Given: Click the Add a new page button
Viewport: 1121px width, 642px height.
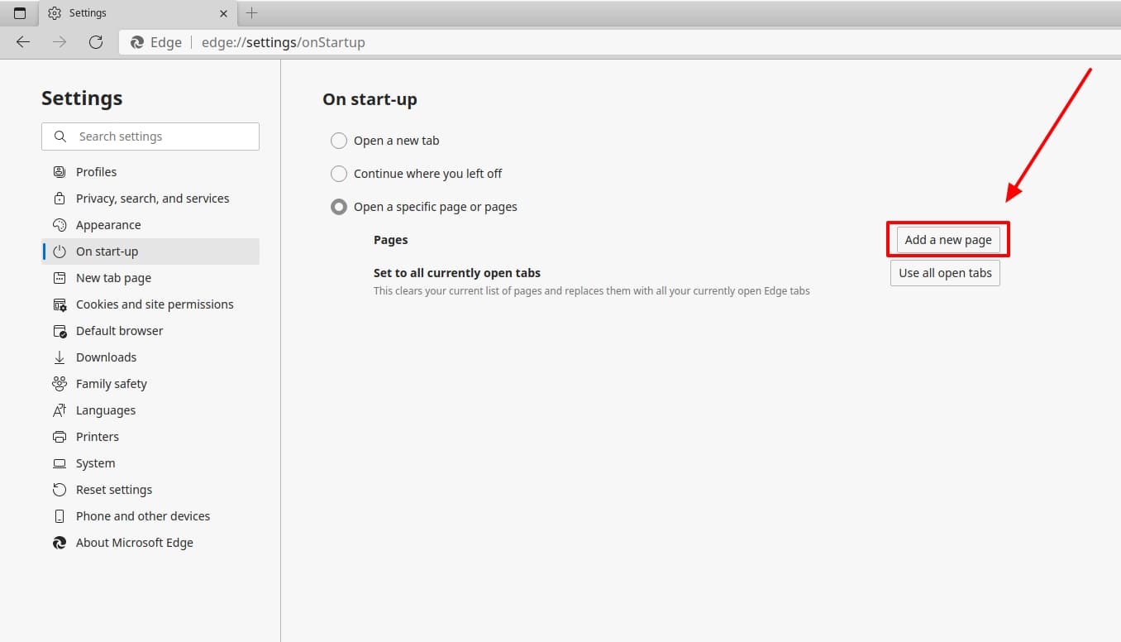Looking at the screenshot, I should tap(947, 239).
